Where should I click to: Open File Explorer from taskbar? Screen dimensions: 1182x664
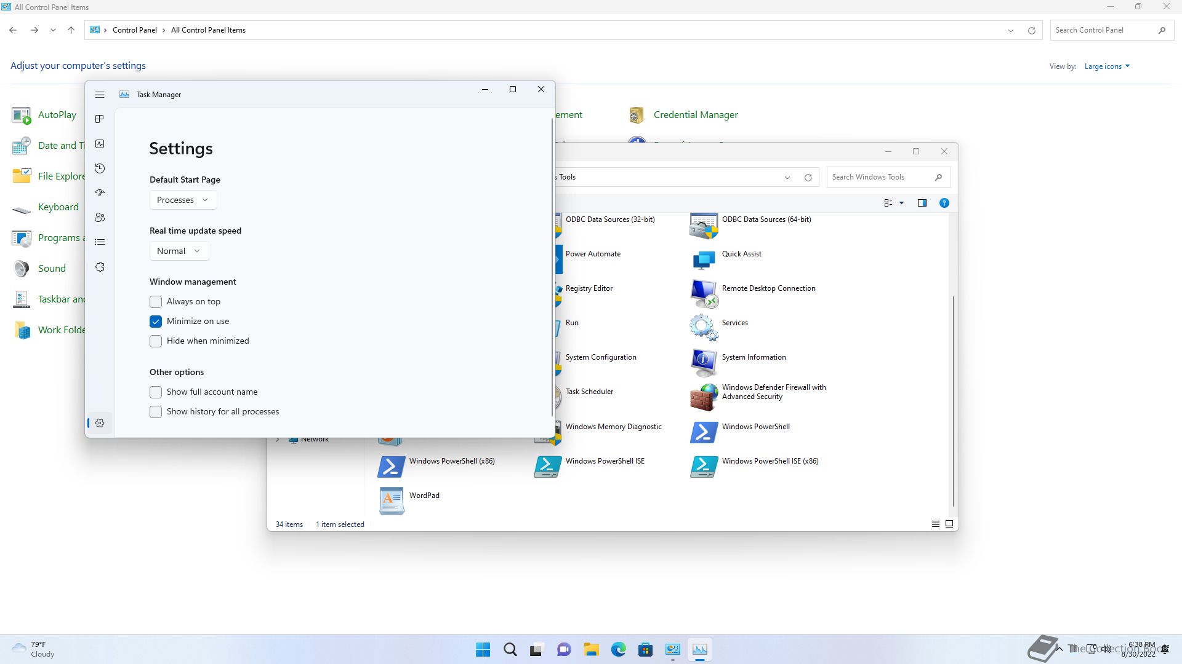(592, 650)
